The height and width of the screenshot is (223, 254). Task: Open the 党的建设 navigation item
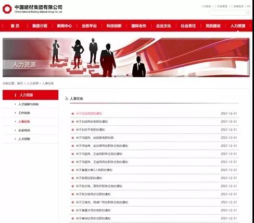[x=213, y=26]
